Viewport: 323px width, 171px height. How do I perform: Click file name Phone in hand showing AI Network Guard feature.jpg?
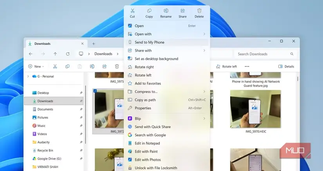click(x=256, y=84)
